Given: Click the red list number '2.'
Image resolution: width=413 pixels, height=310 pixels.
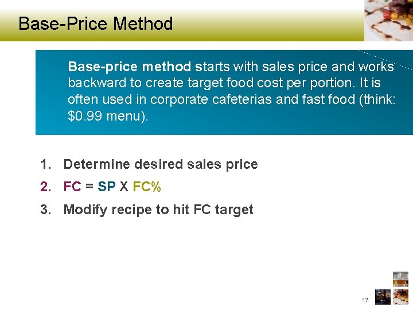Looking at the screenshot, I should [x=46, y=187].
